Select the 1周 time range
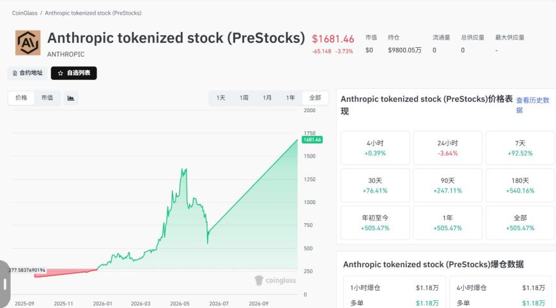 point(244,98)
